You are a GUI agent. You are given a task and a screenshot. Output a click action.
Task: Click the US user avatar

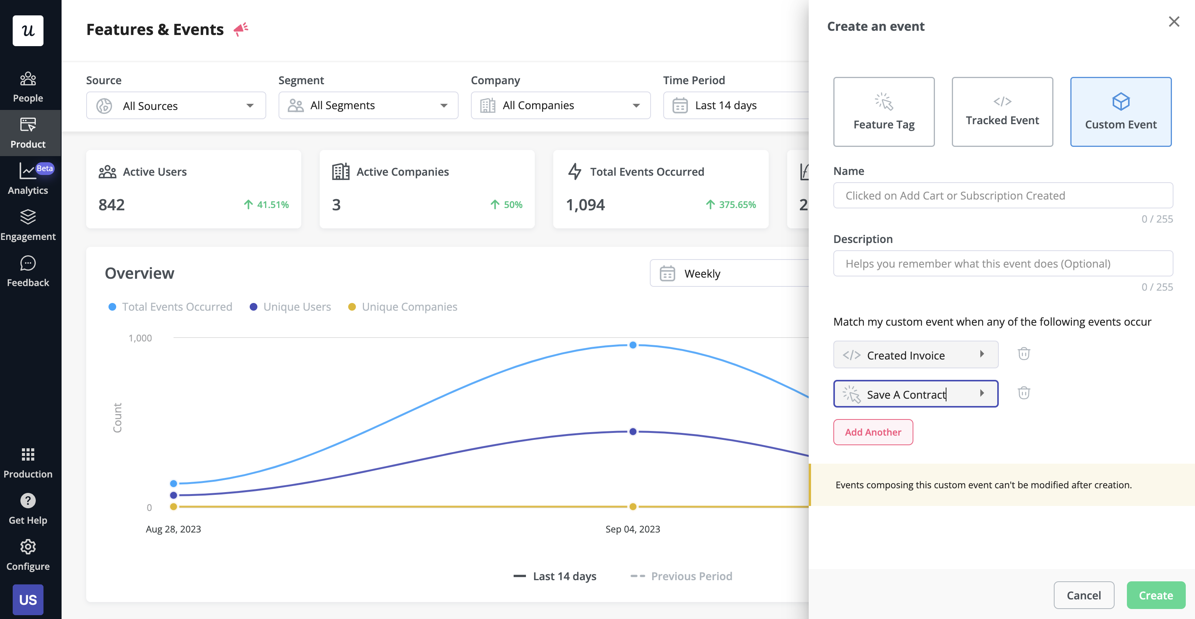[28, 599]
